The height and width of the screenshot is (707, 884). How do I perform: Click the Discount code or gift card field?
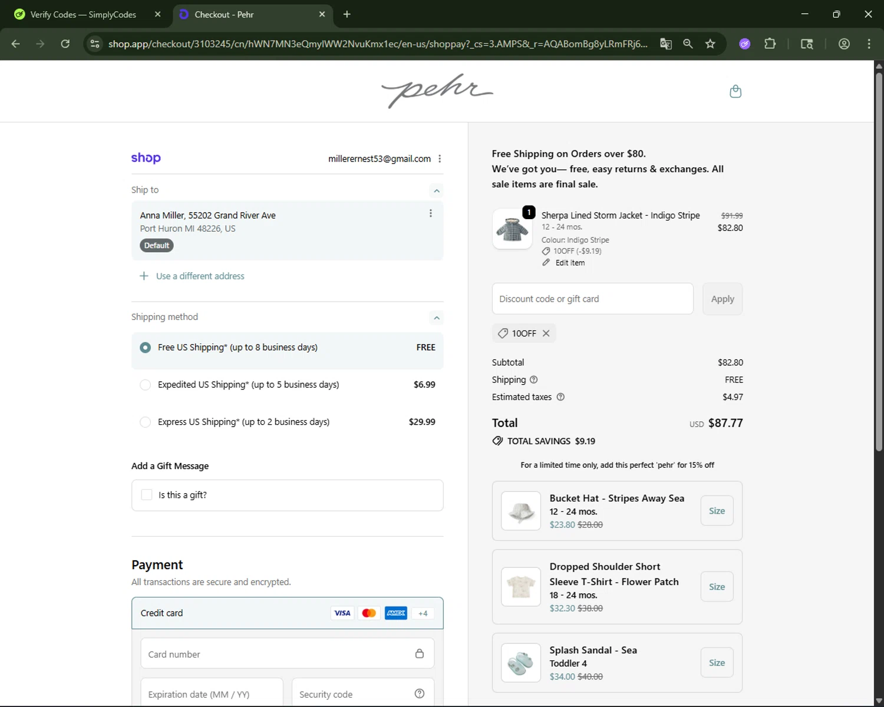click(x=592, y=299)
